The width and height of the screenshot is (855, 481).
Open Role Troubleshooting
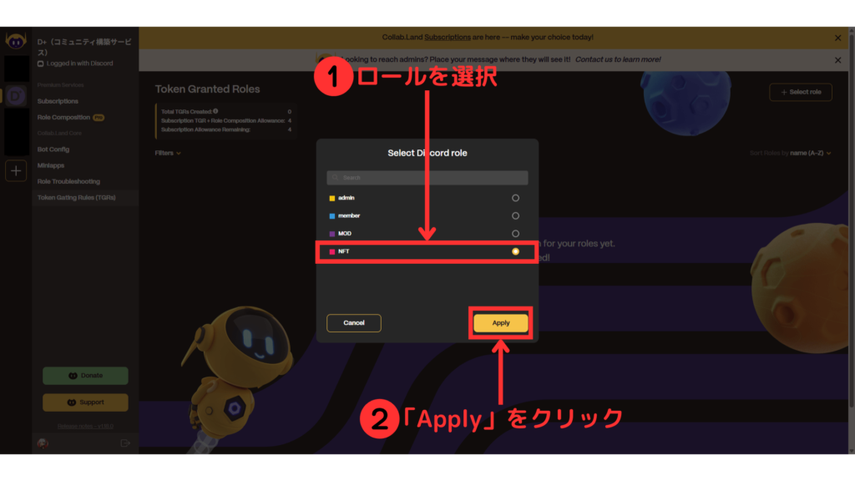coord(68,181)
